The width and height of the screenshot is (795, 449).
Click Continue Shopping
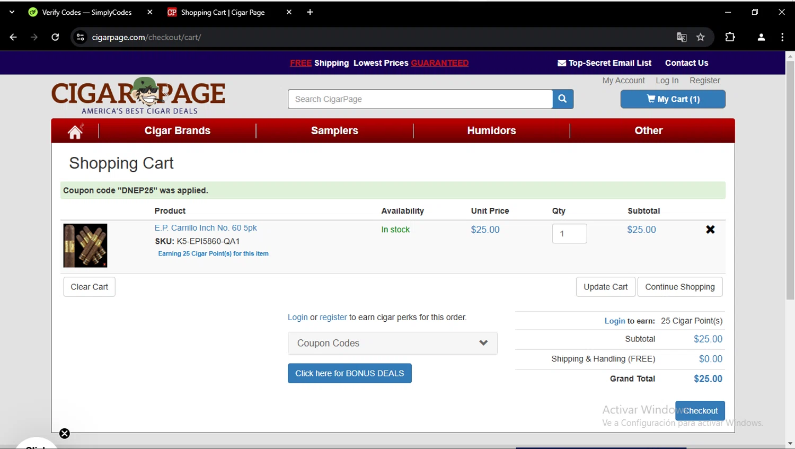pyautogui.click(x=680, y=287)
